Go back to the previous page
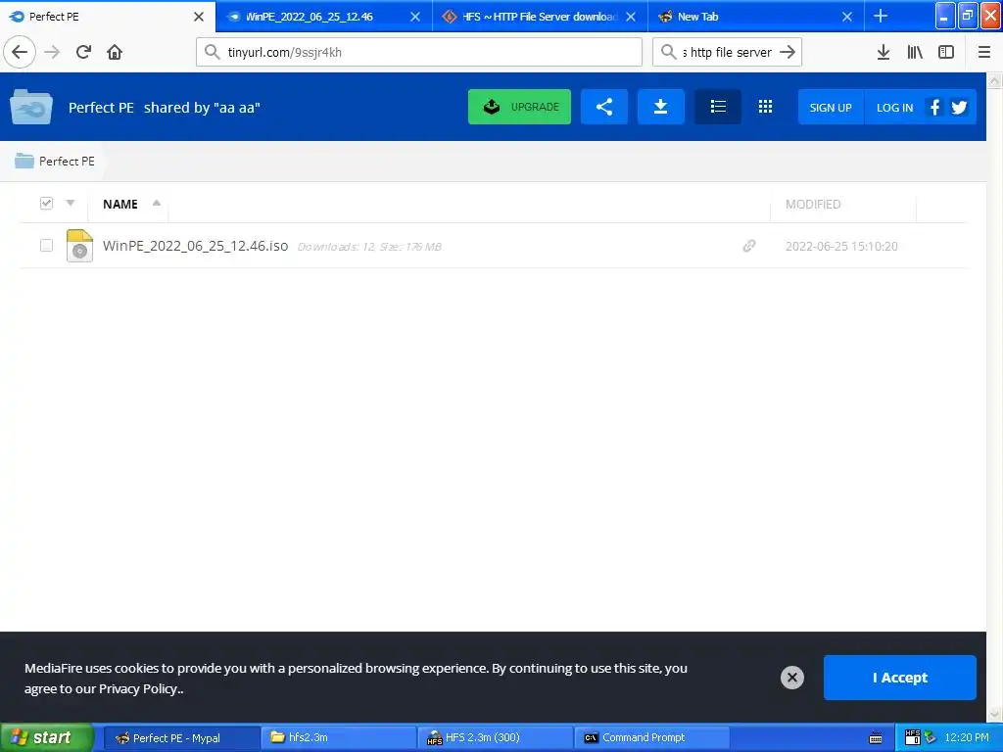 pos(20,52)
